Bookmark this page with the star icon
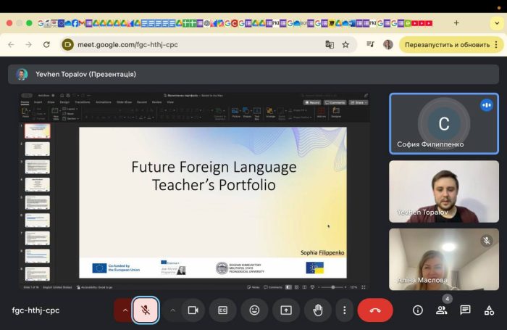Image resolution: width=507 pixels, height=330 pixels. pos(345,44)
